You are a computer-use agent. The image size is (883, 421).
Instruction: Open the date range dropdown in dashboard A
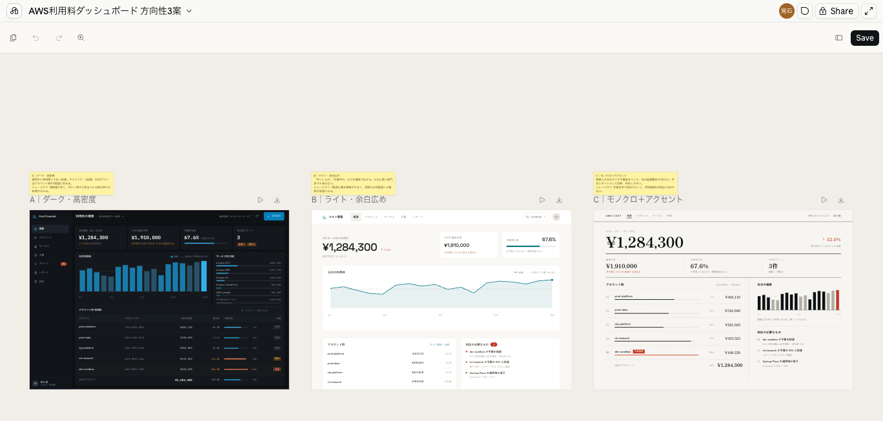(x=111, y=216)
